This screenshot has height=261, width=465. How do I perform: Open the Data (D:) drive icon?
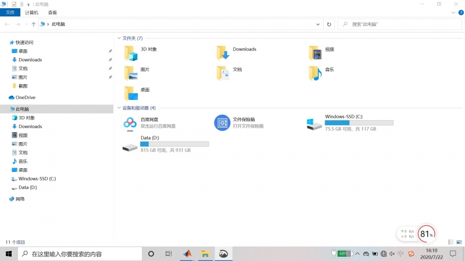[x=129, y=145]
